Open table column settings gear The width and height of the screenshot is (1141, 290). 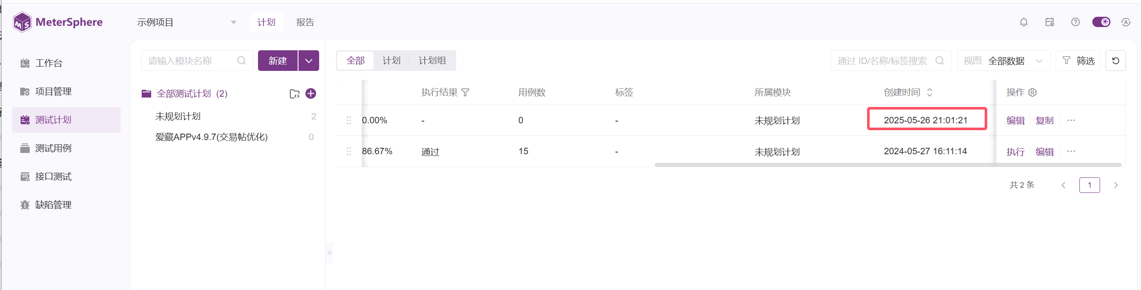pyautogui.click(x=1032, y=92)
